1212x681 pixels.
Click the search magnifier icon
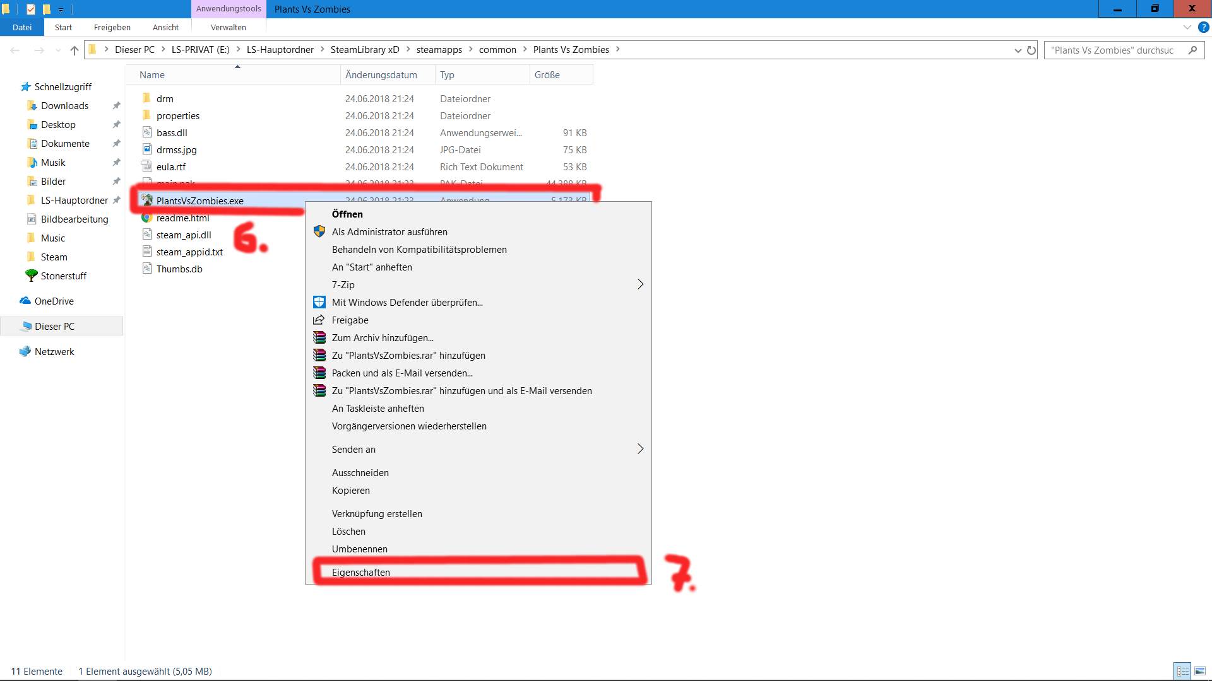[1192, 50]
